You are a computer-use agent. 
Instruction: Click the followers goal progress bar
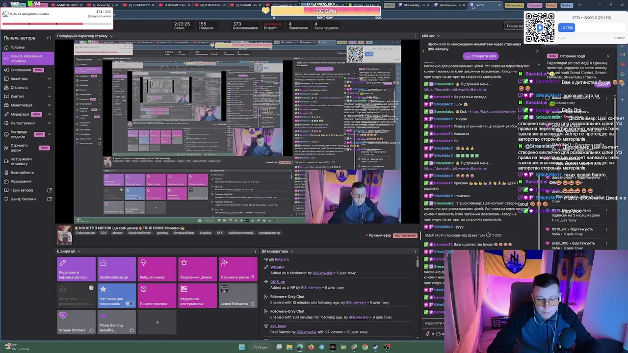coord(326,11)
